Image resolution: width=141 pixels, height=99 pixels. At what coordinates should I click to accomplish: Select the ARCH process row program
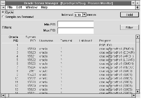pos(116,56)
